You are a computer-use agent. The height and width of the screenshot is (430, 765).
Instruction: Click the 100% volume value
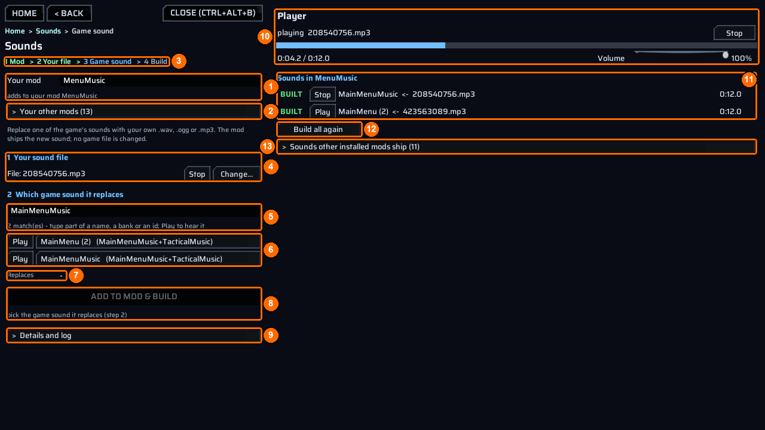click(x=741, y=59)
